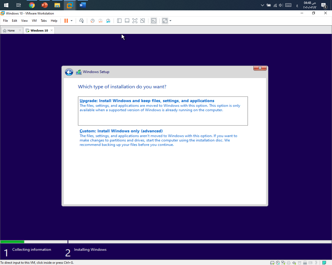Open the volume control in system tray
The width and height of the screenshot is (332, 265).
point(281,5)
